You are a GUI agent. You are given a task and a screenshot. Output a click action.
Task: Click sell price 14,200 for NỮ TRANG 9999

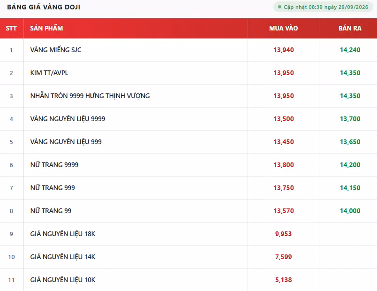(x=350, y=165)
